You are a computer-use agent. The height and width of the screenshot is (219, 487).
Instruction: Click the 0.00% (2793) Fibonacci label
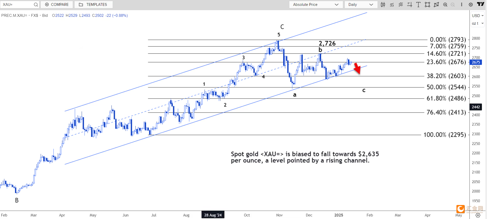pos(448,40)
